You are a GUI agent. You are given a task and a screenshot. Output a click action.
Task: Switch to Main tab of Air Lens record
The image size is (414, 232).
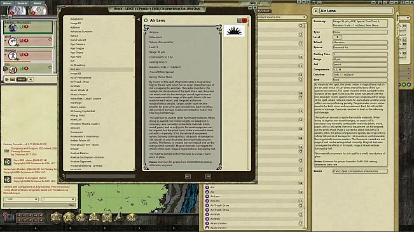[x=397, y=18]
